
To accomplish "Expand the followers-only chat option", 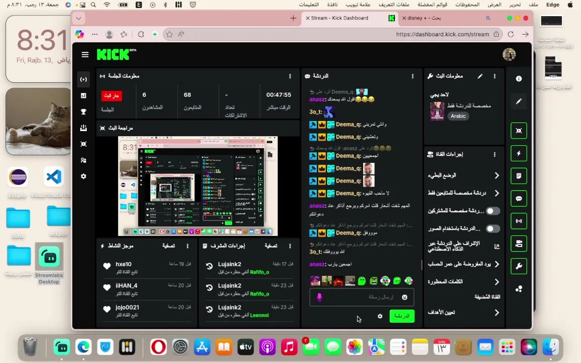I will click(x=463, y=193).
